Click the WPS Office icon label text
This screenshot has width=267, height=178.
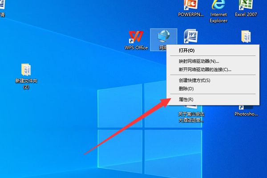click(x=136, y=47)
